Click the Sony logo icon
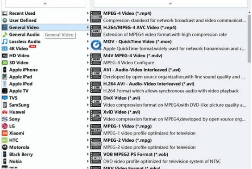 click(x=5, y=119)
